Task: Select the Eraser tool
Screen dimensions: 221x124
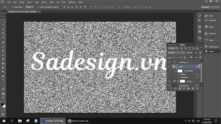Action: (x=3, y=59)
